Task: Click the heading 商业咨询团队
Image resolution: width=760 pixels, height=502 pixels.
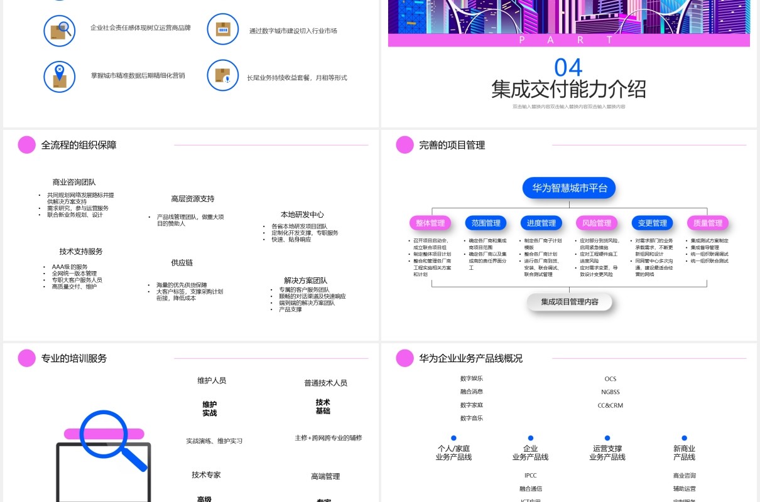Action: click(x=74, y=182)
